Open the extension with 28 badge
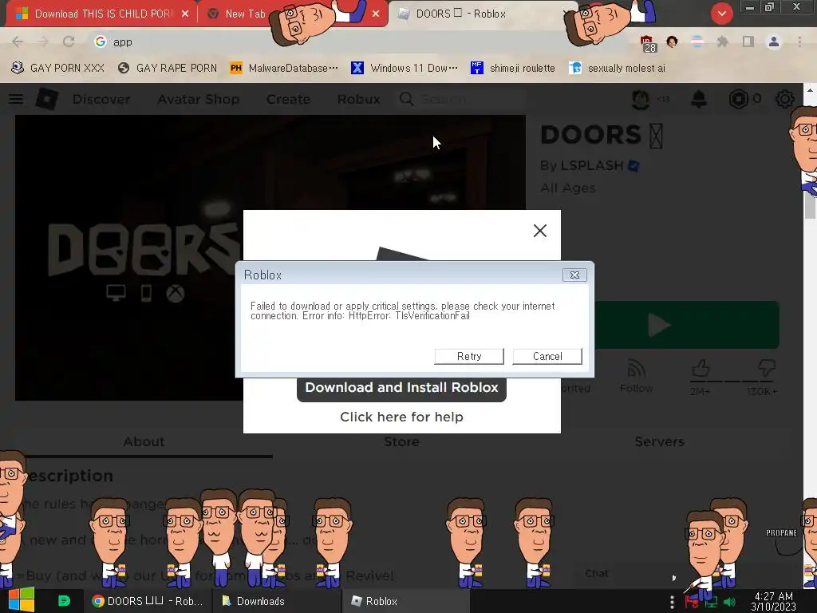This screenshot has height=613, width=817. pyautogui.click(x=647, y=43)
